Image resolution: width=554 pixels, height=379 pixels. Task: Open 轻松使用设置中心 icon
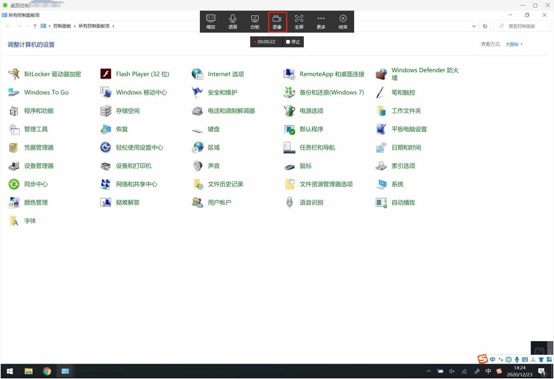coord(106,147)
